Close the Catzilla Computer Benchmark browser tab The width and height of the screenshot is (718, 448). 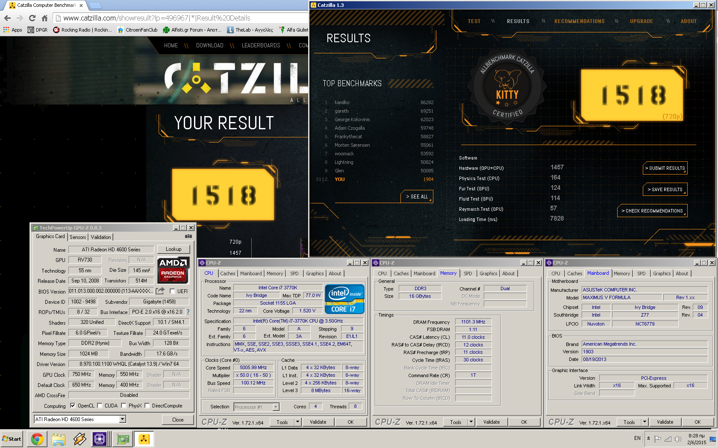pos(81,6)
